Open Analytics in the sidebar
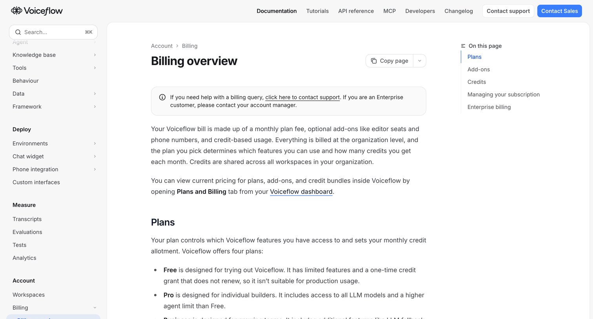 pyautogui.click(x=24, y=258)
